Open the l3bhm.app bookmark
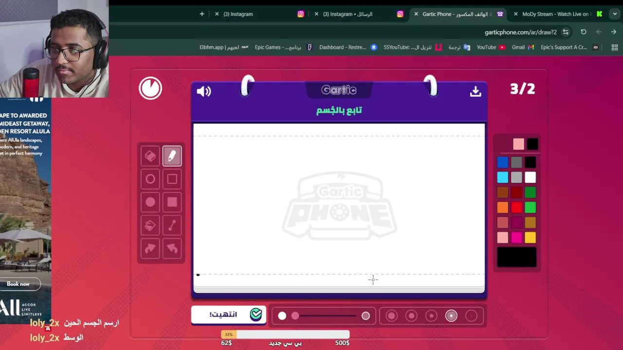623x350 pixels. [x=224, y=47]
